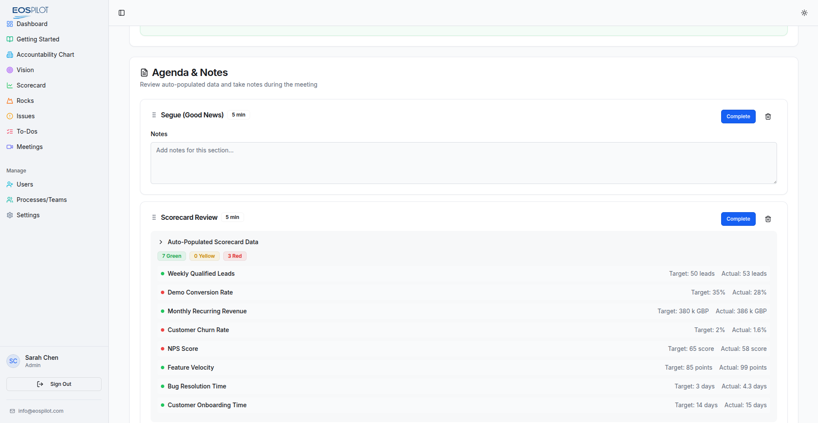
Task: Click the 3 Red status badge
Action: [x=235, y=256]
